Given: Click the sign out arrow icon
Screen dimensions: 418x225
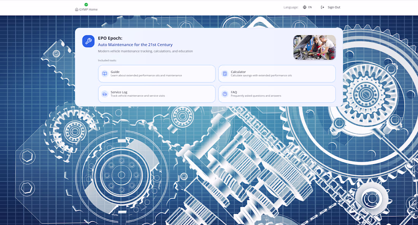Looking at the screenshot, I should 323,7.
